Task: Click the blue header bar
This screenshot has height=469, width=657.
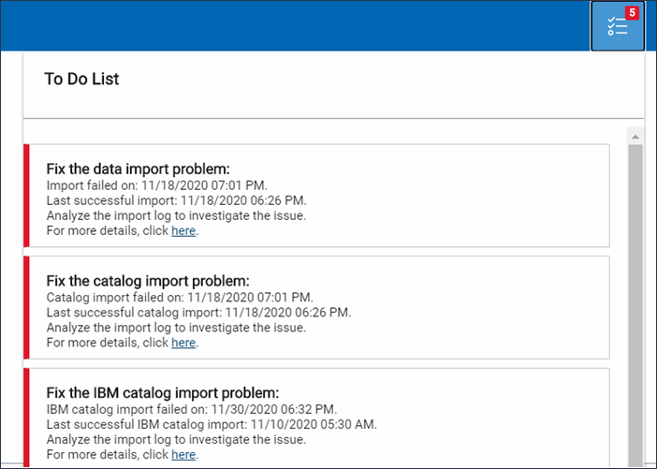Action: pyautogui.click(x=281, y=25)
